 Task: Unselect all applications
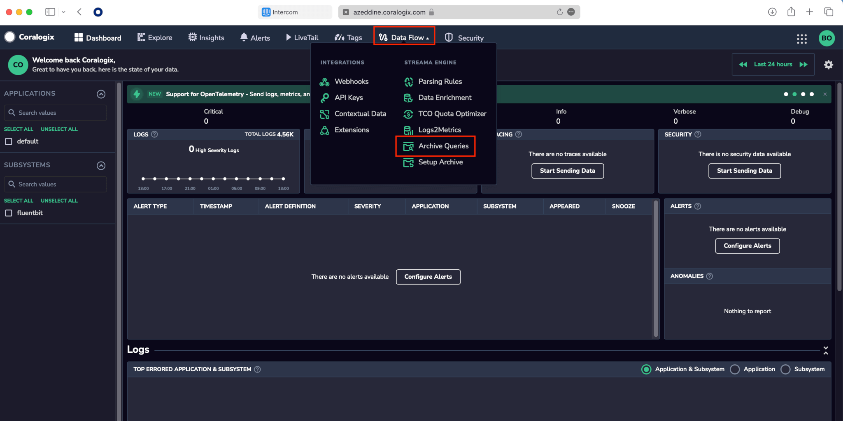[59, 129]
